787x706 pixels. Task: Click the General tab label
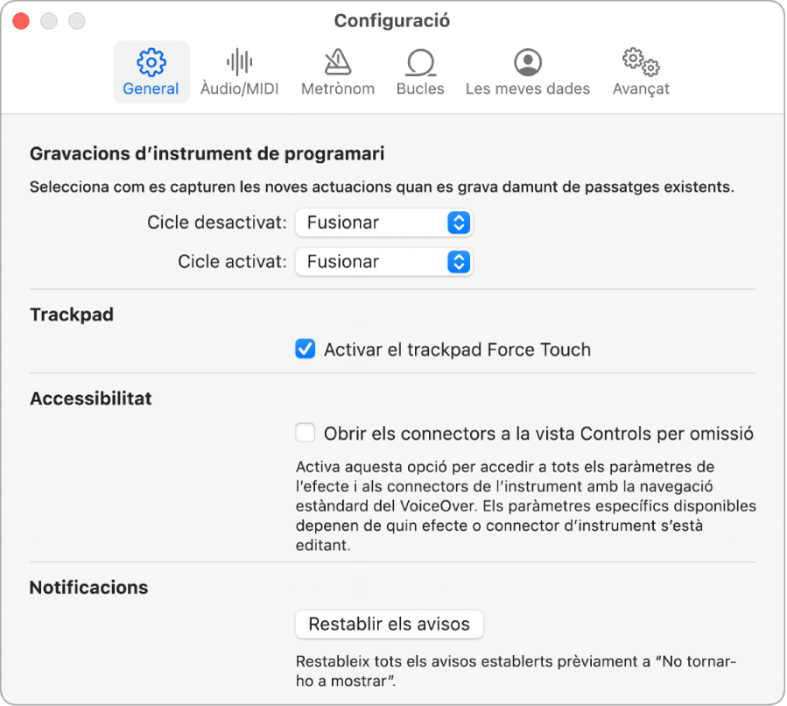click(x=151, y=88)
